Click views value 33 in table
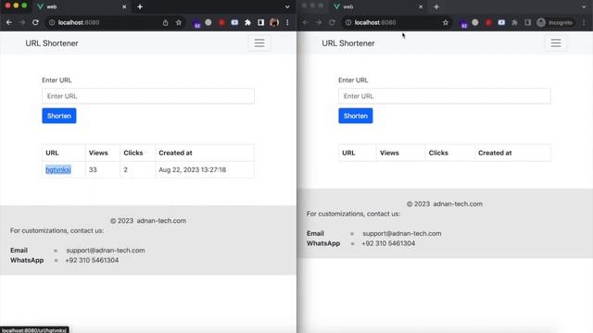This screenshot has height=333, width=593. click(x=93, y=170)
